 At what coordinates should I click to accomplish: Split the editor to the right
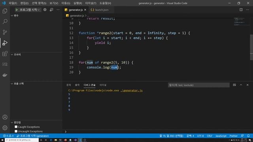click(x=241, y=10)
